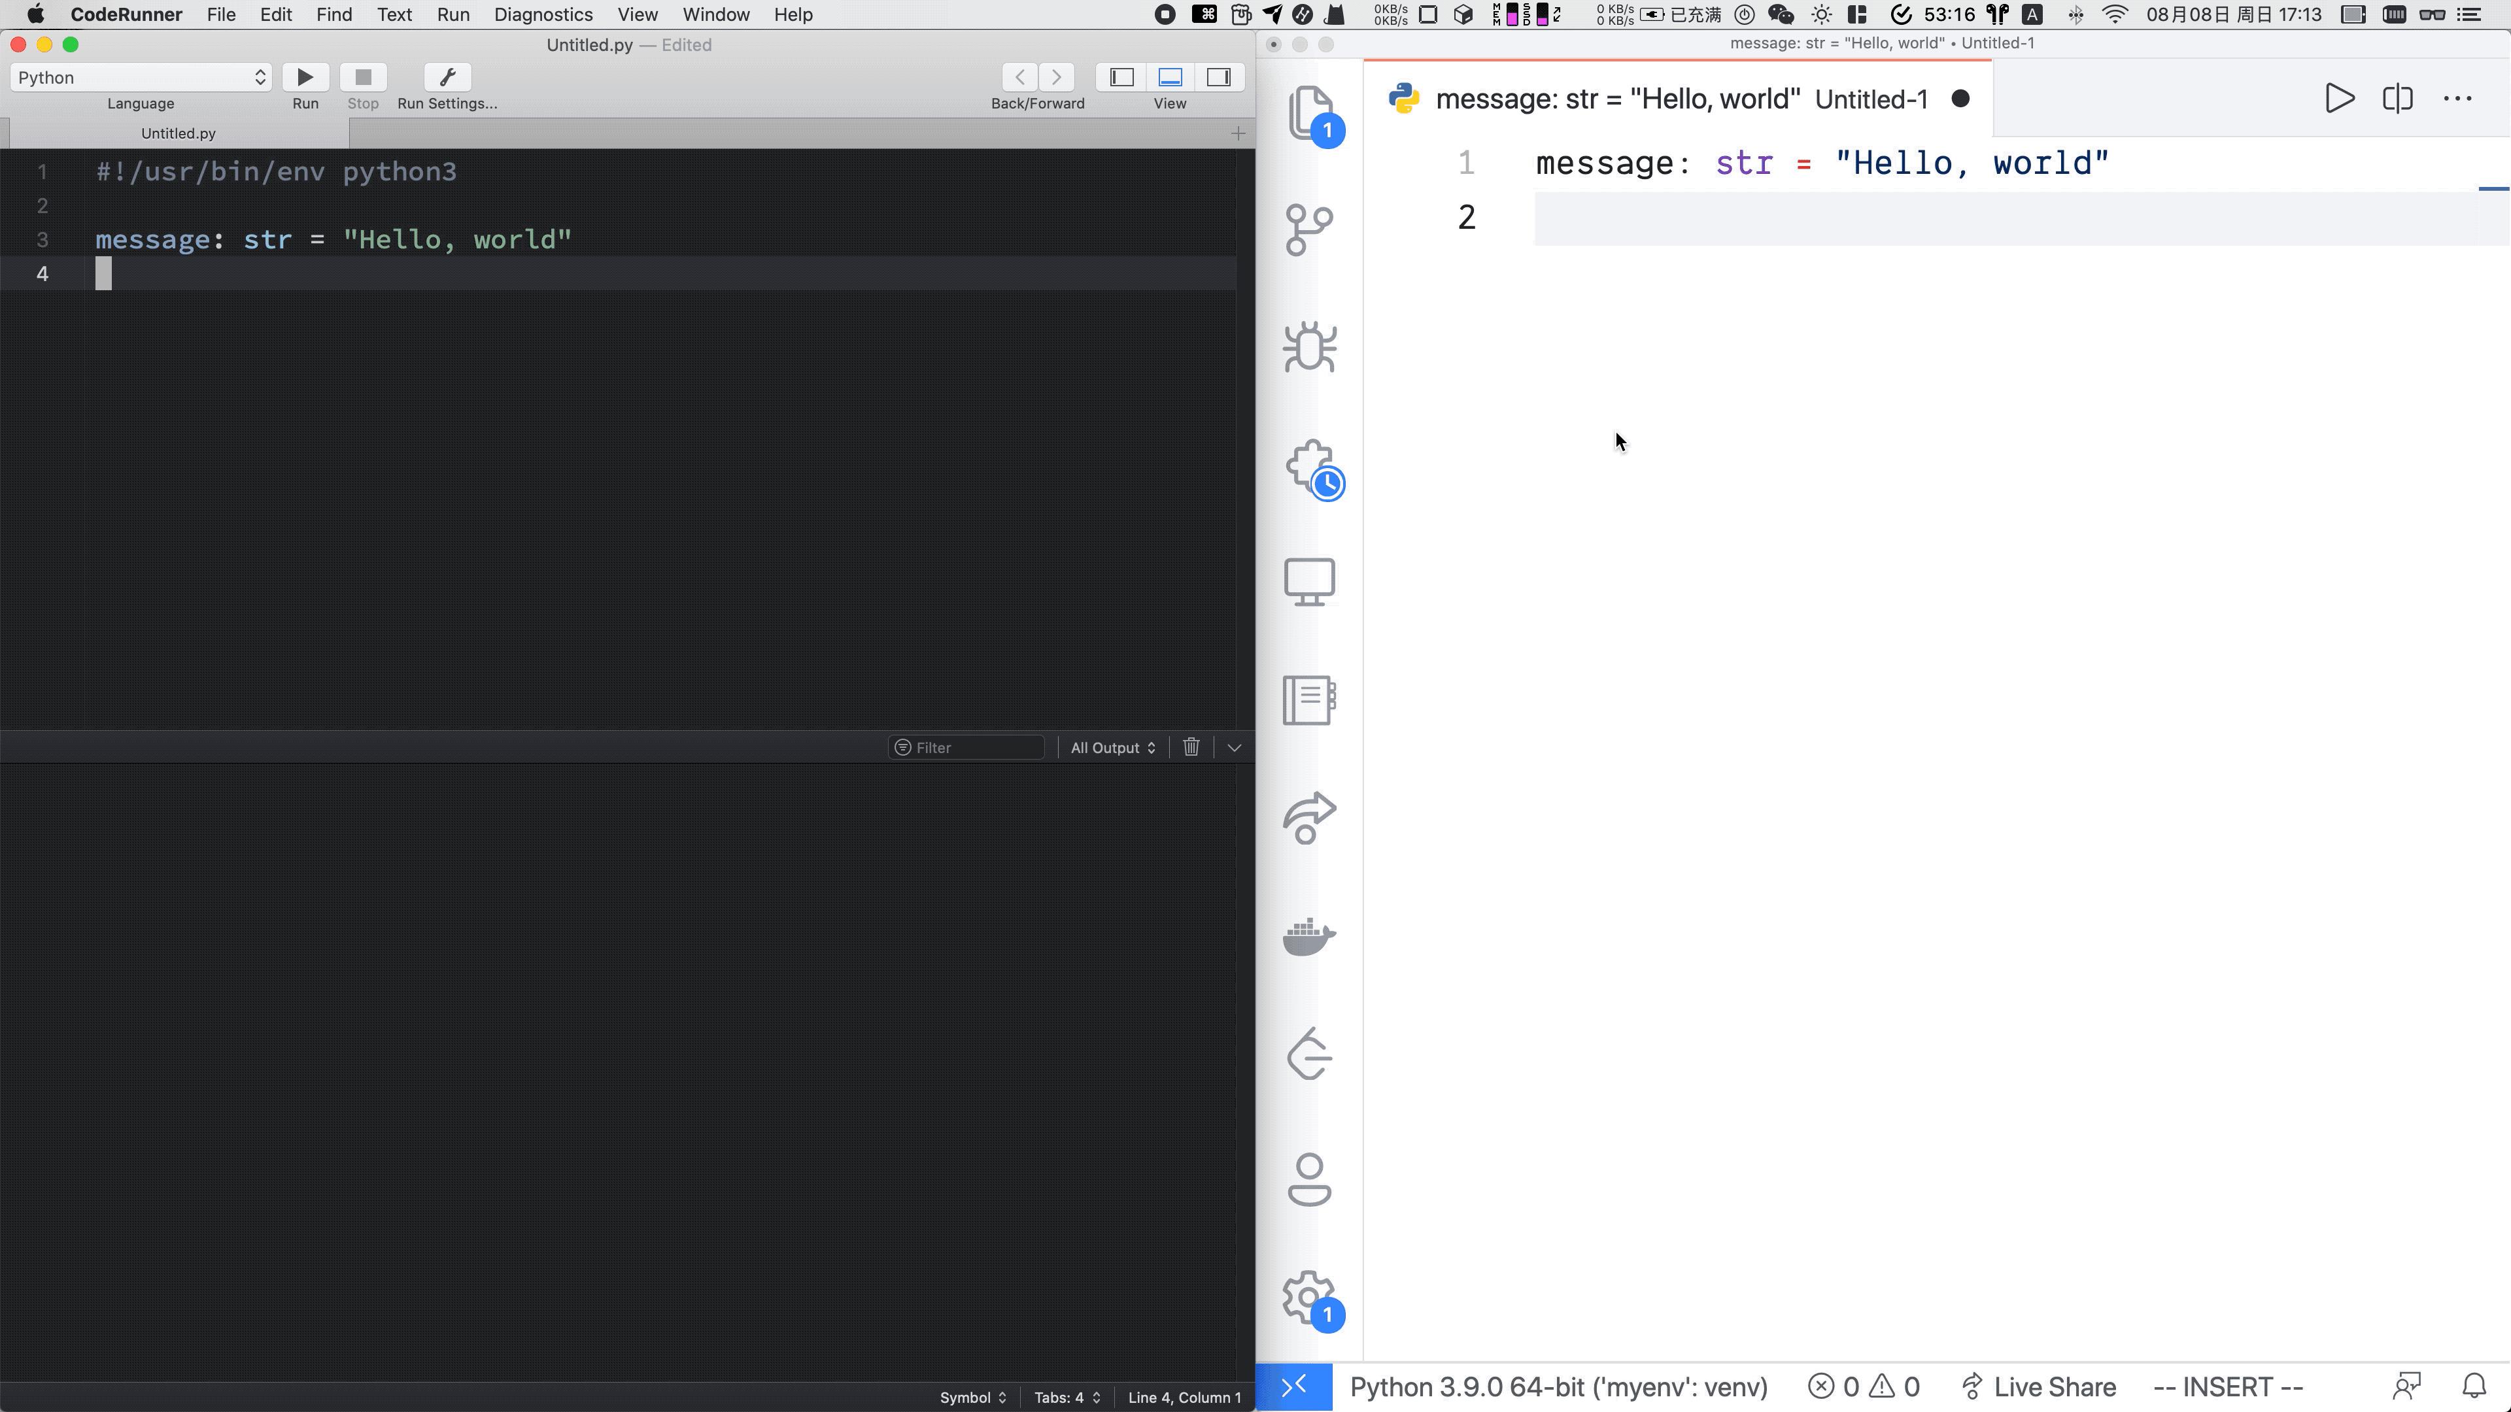Open the All Output filter dropdown
Image resolution: width=2511 pixels, height=1412 pixels.
click(x=1111, y=747)
